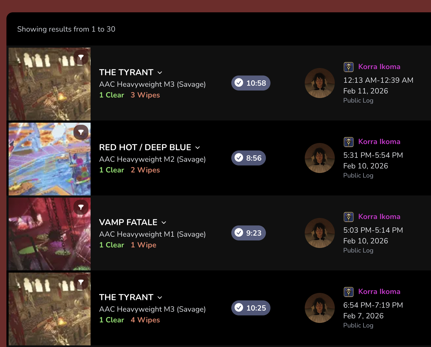Image resolution: width=431 pixels, height=347 pixels.
Task: Open '1 Clear' link under Vamp Fatale
Action: tap(112, 245)
